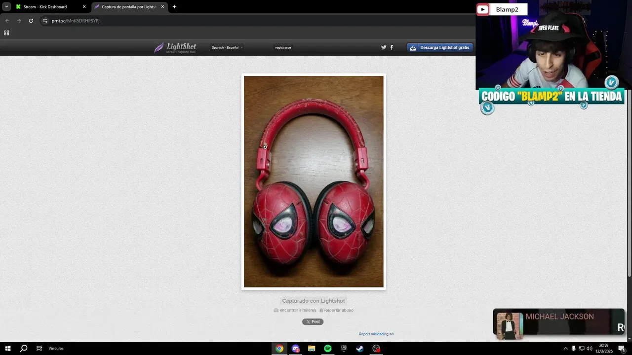Close the Lightshot capture tab

point(162,7)
